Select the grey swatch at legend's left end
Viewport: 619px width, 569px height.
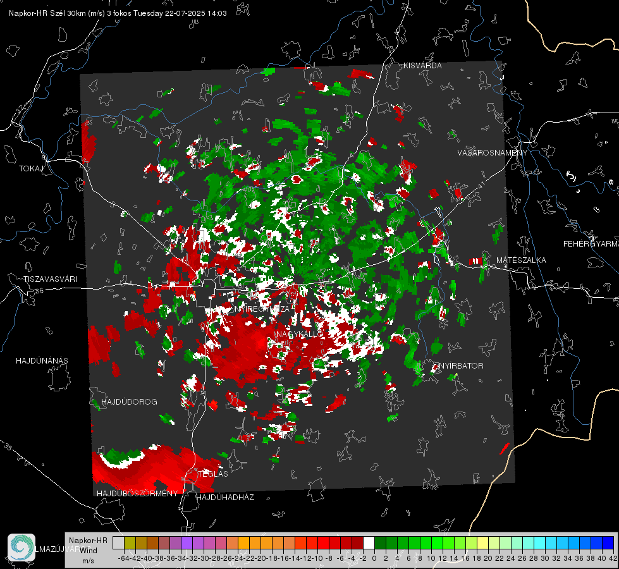point(118,542)
